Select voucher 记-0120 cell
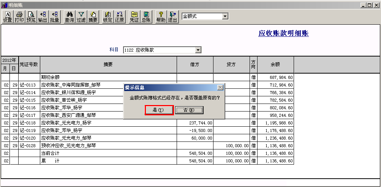Screen dimensions: 381x187 click(x=29, y=138)
